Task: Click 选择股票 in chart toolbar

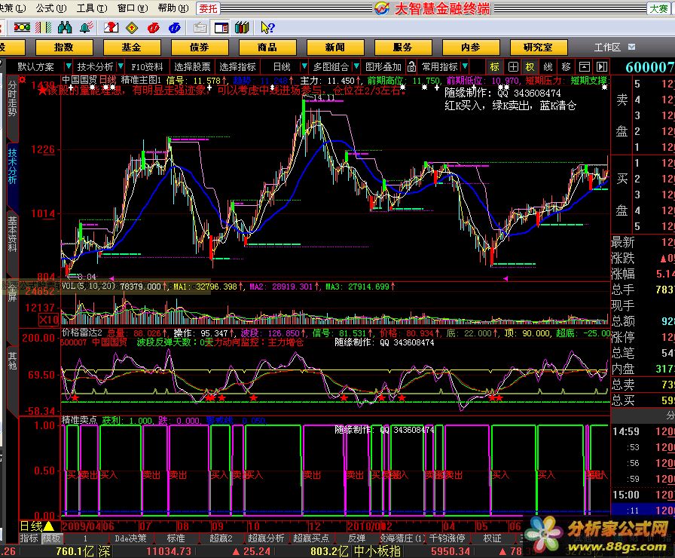Action: (x=192, y=67)
